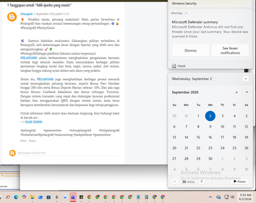Viewport: 256px width, 203px height.
Task: Click 30 mins focus duration value
Action: [x=188, y=182]
